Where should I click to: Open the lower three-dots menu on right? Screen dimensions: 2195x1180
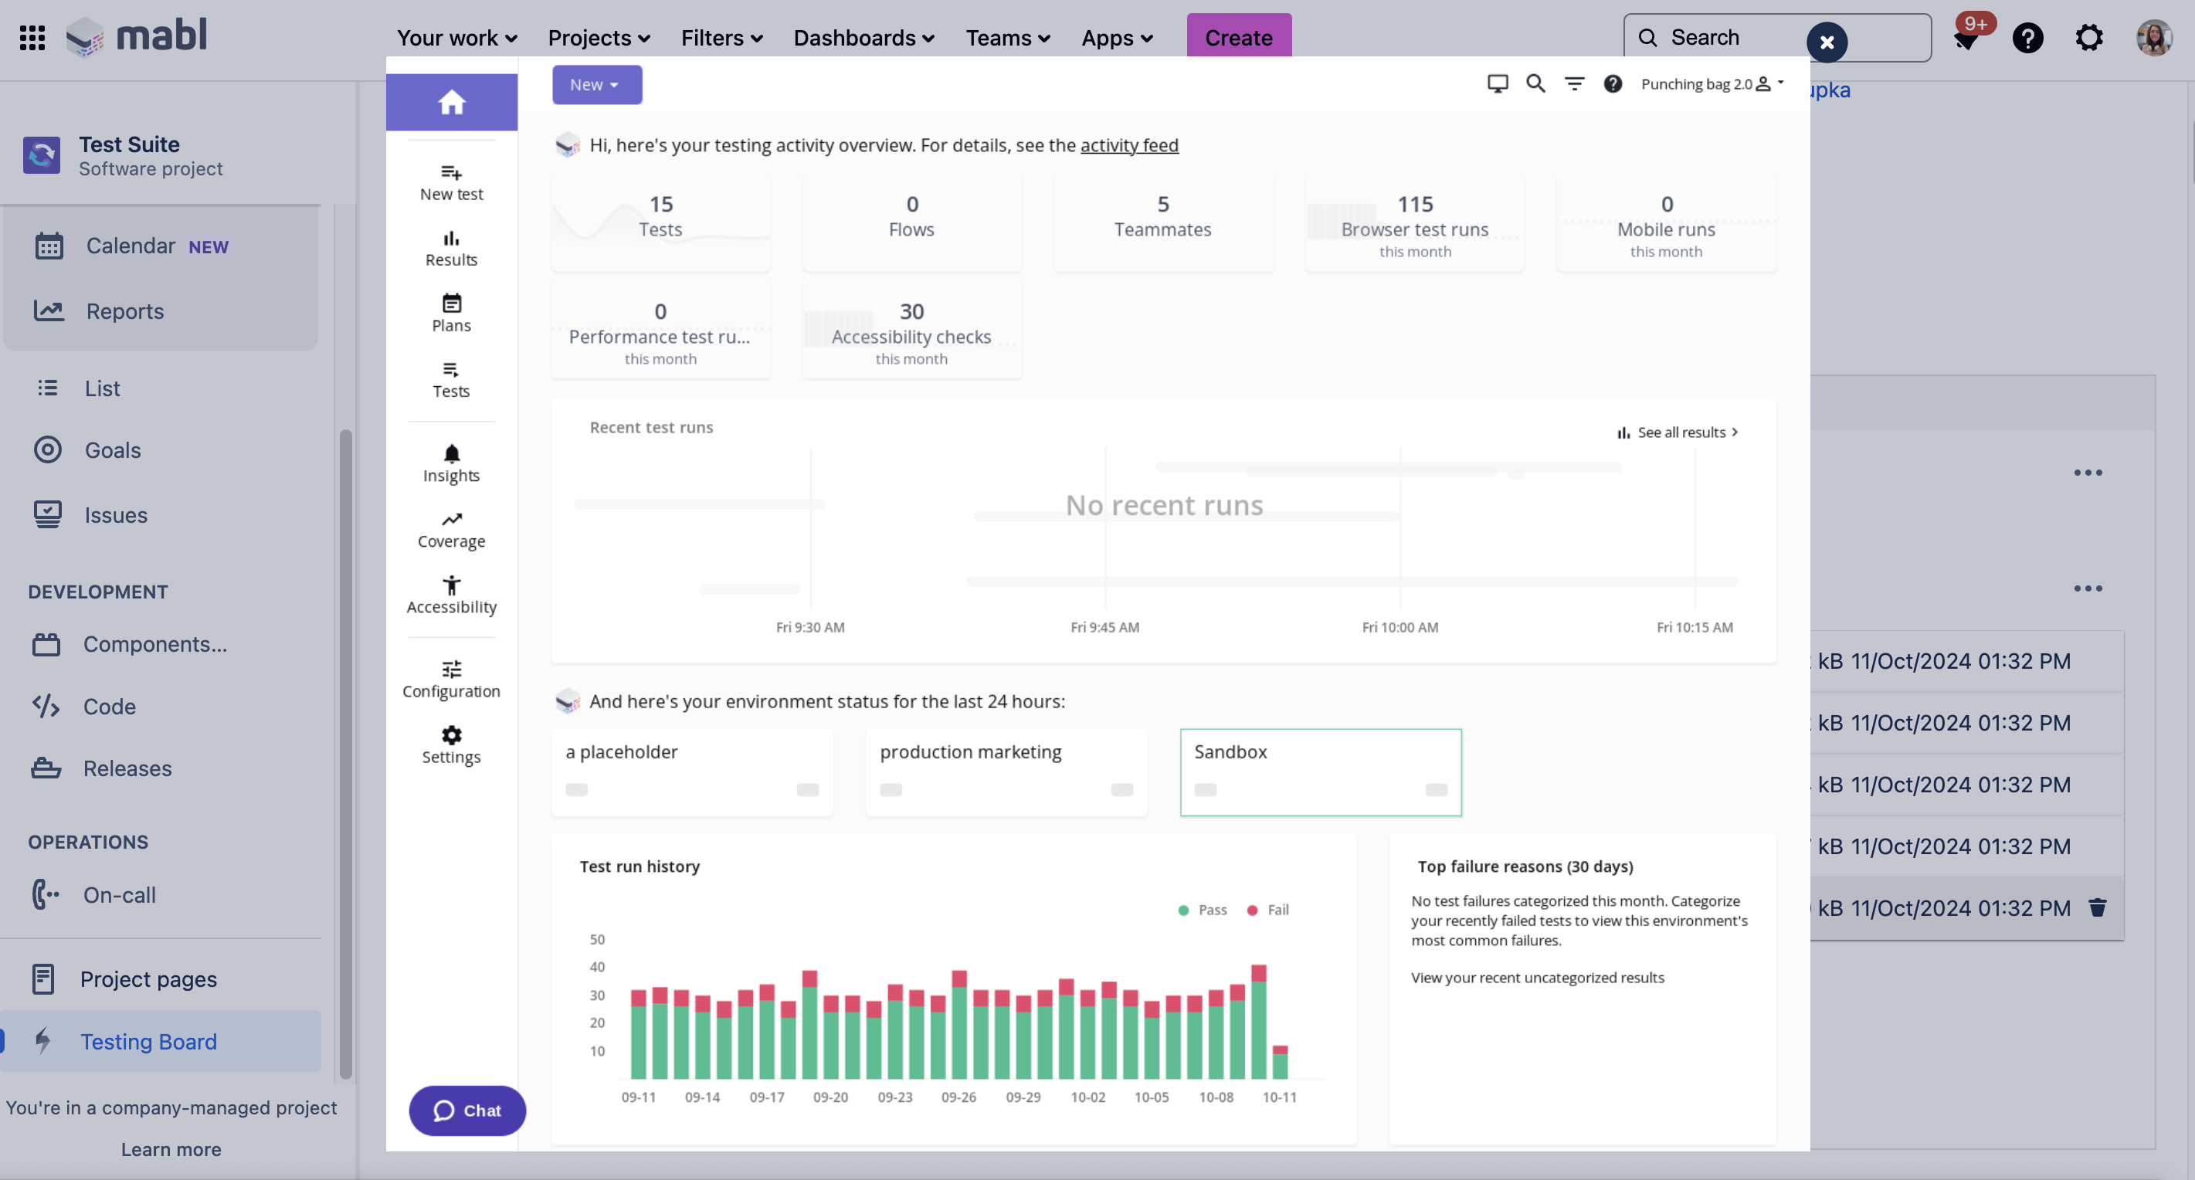tap(2088, 588)
